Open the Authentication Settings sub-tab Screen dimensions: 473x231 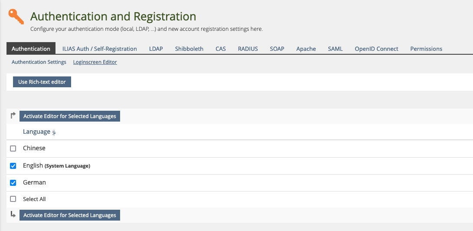(39, 62)
